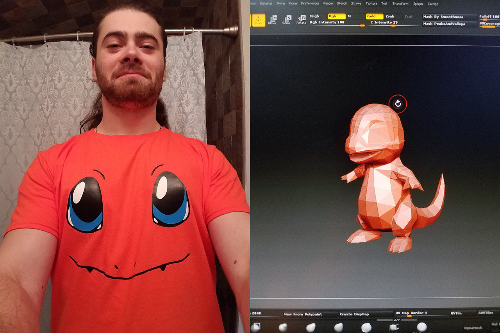Screen dimensions: 500x333
Task: Click Mask PeaksAndValleys button
Action: click(450, 24)
